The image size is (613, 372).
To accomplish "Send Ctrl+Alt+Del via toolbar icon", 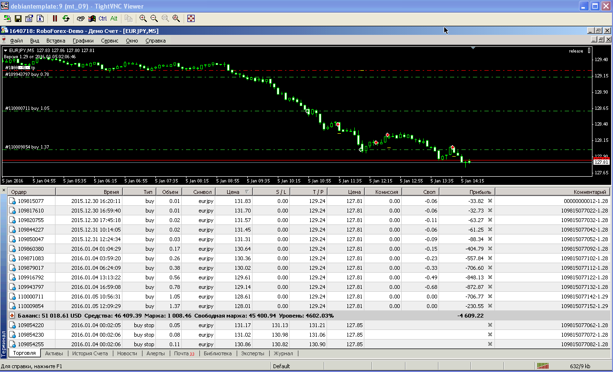I will coord(81,18).
